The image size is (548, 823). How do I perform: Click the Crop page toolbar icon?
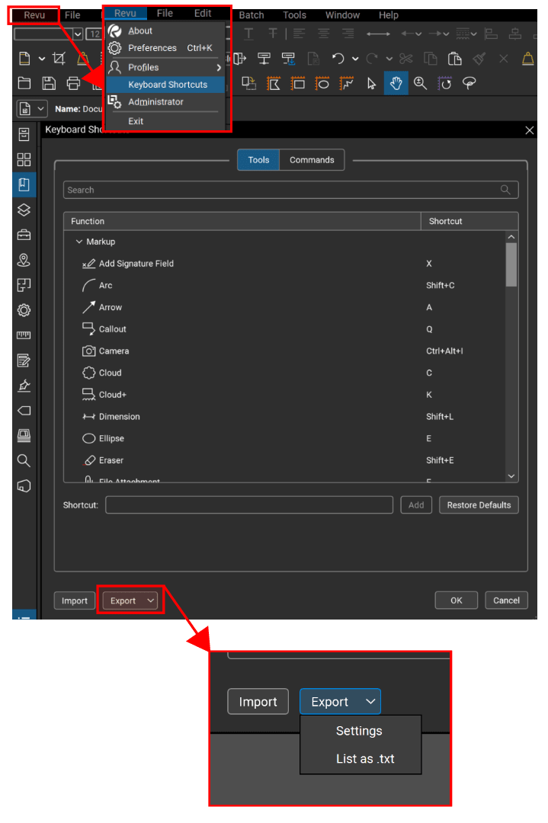pyautogui.click(x=59, y=58)
